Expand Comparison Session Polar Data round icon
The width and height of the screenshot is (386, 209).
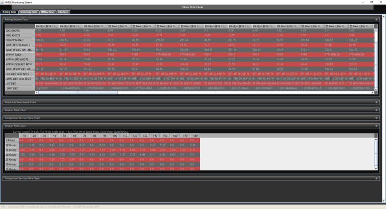click(376, 178)
